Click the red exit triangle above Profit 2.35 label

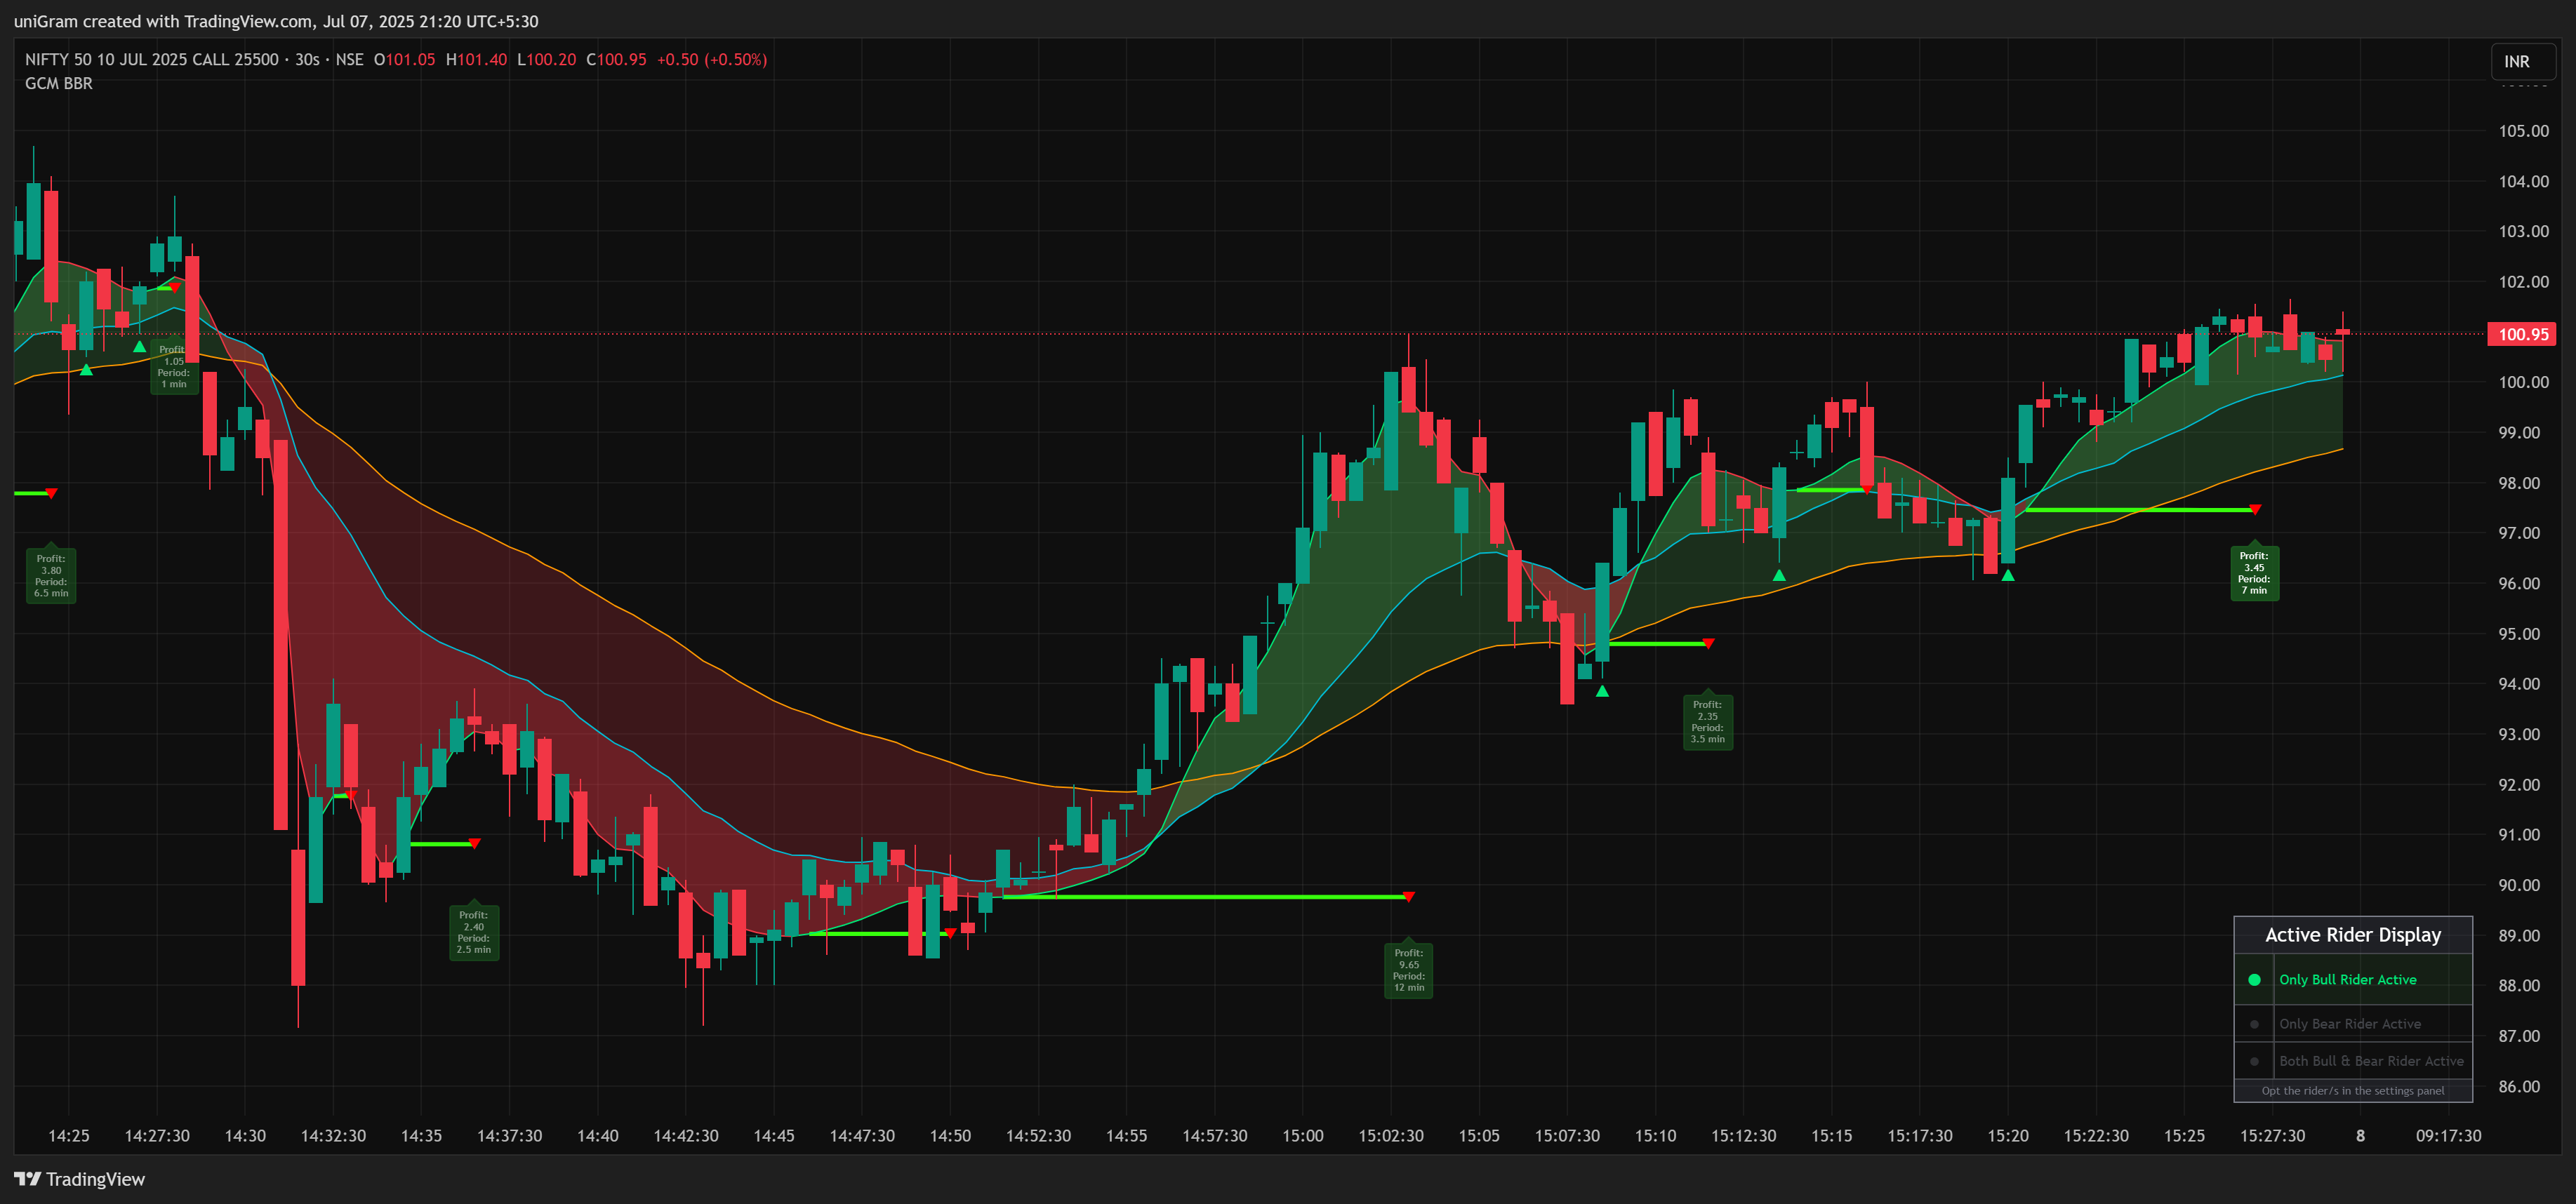coord(1707,644)
